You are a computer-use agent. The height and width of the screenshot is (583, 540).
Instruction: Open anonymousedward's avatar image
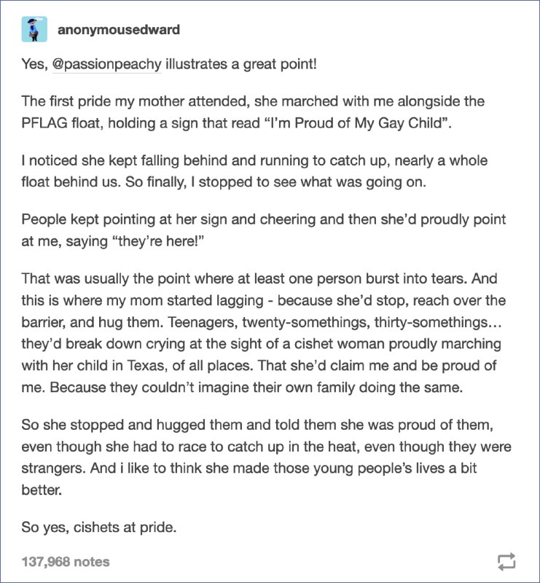pyautogui.click(x=34, y=29)
